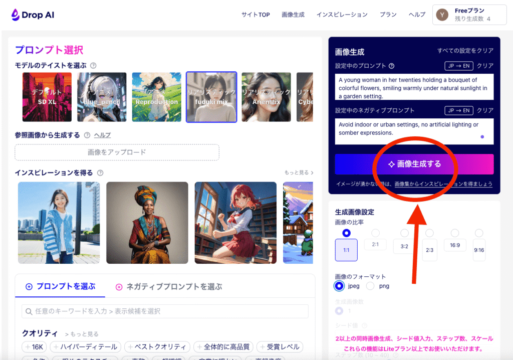Screen dimensions: 513x360
Task: Pick the red-haired anime girl inspiration
Action: 235,223
